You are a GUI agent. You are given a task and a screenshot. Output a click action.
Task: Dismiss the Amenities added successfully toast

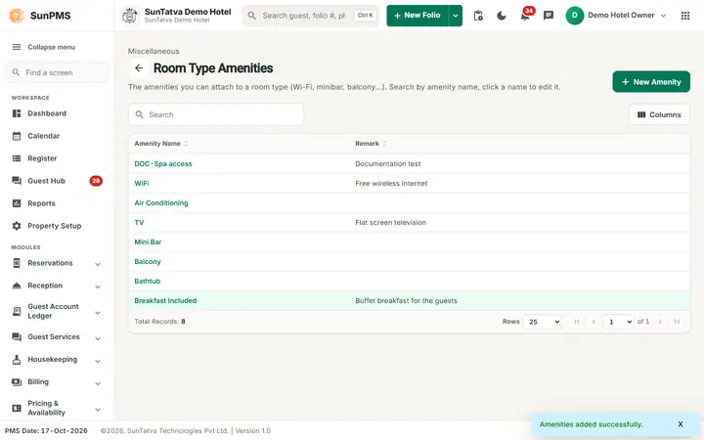coord(681,423)
